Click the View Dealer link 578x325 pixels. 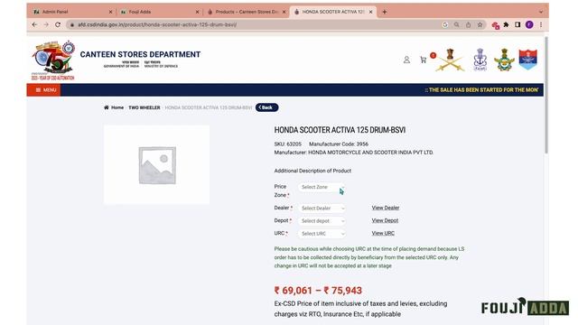386,208
